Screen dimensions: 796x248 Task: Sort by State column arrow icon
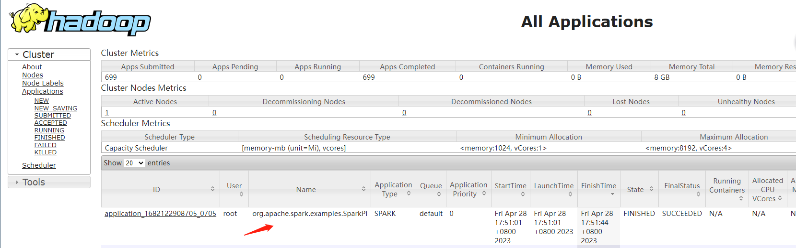pos(651,190)
